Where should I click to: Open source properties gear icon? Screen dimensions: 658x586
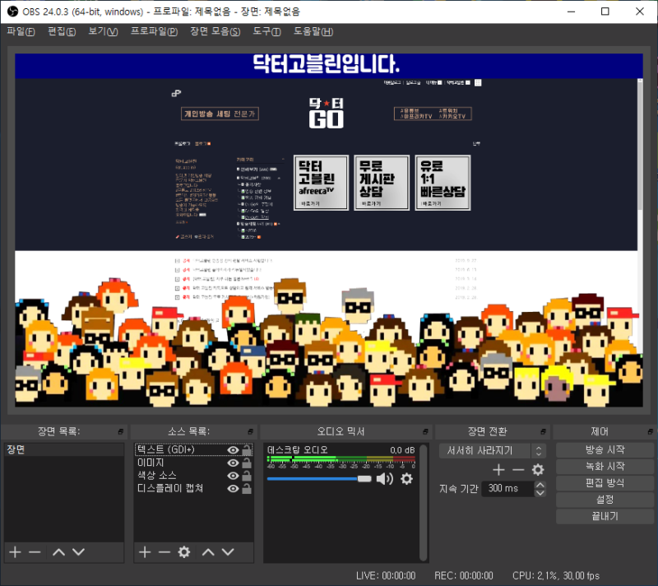click(x=183, y=552)
